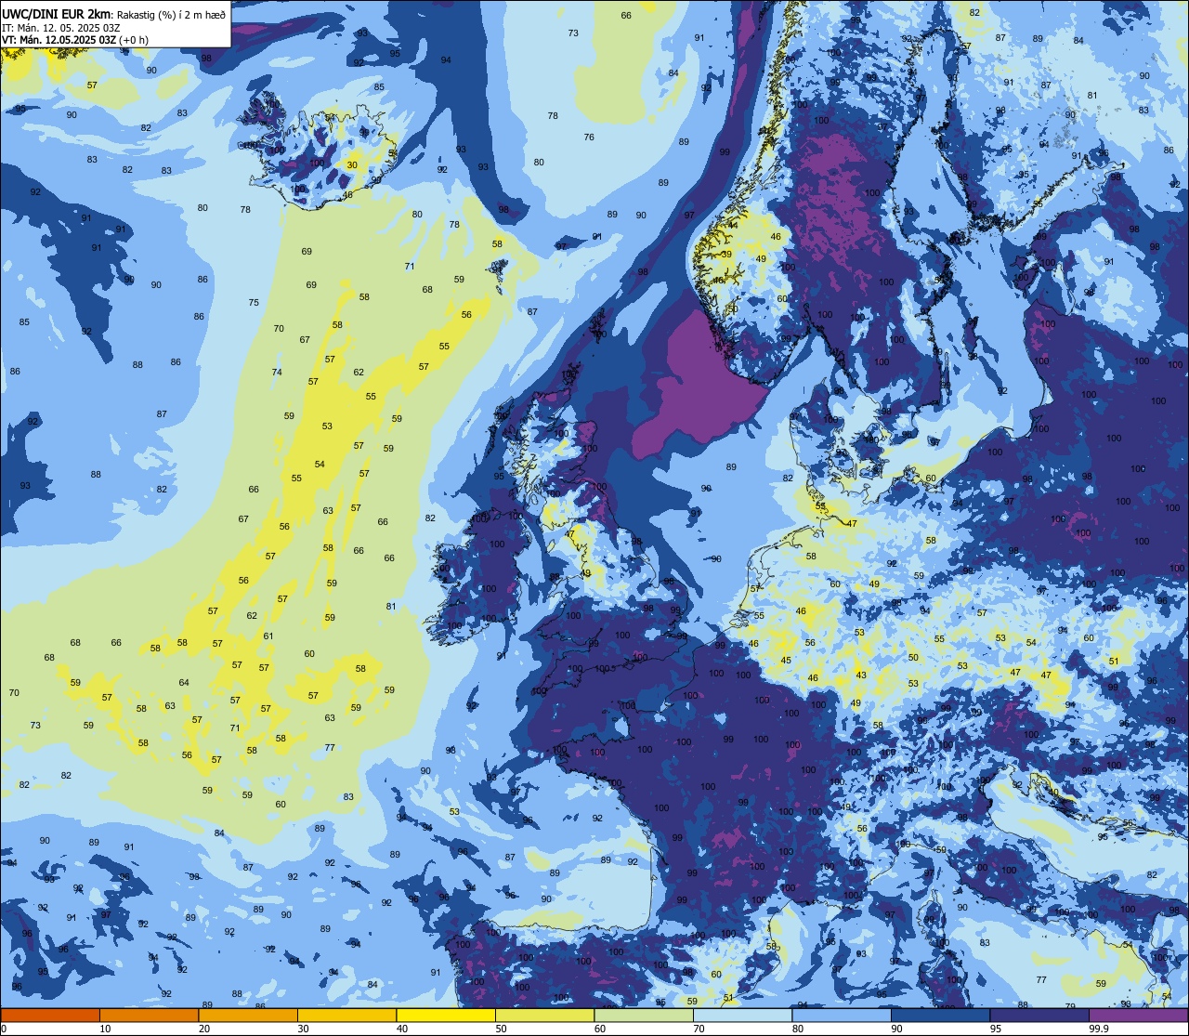This screenshot has width=1189, height=1036.
Task: Click the '39' humidity value over Norway
Action: pyautogui.click(x=726, y=255)
